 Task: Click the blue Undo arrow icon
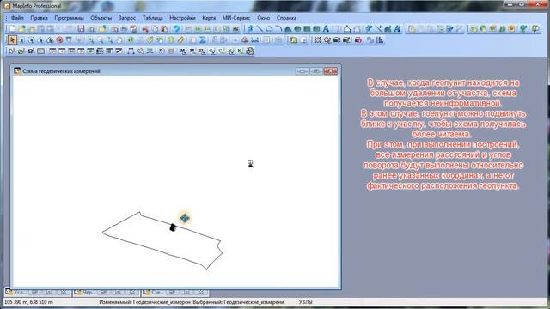176,29
